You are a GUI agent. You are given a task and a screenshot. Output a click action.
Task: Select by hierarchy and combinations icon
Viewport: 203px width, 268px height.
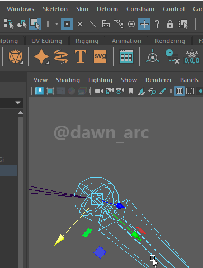9,24
